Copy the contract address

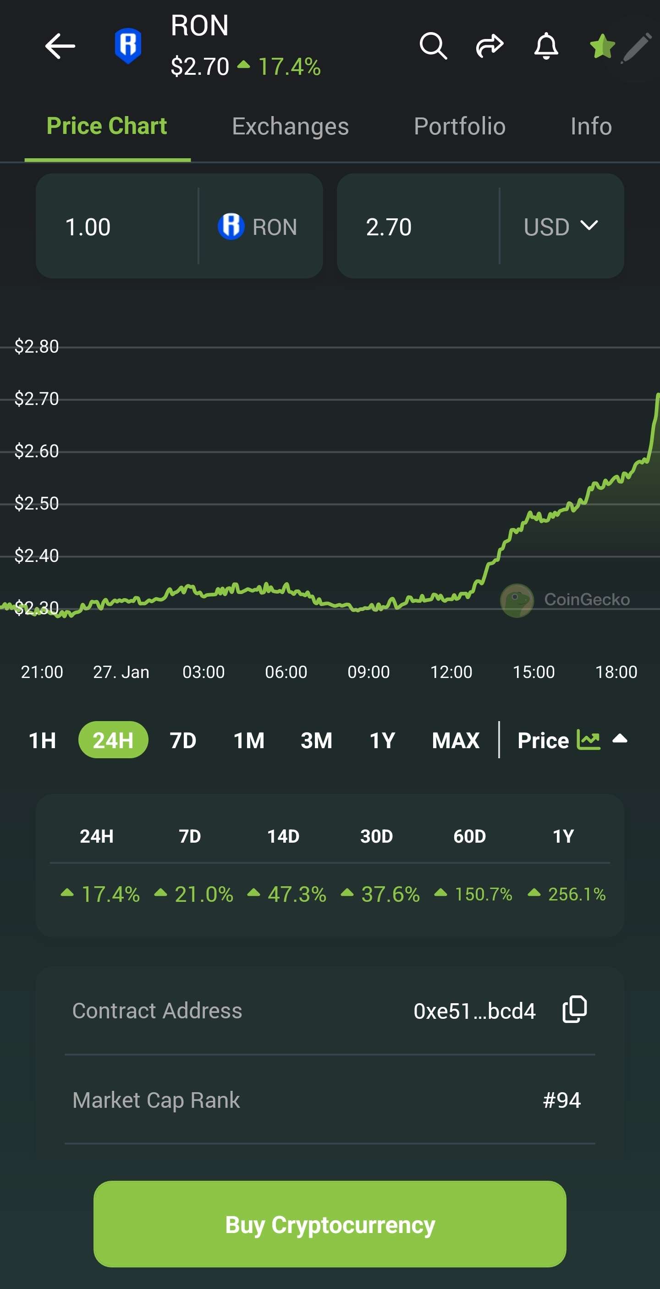click(574, 1010)
